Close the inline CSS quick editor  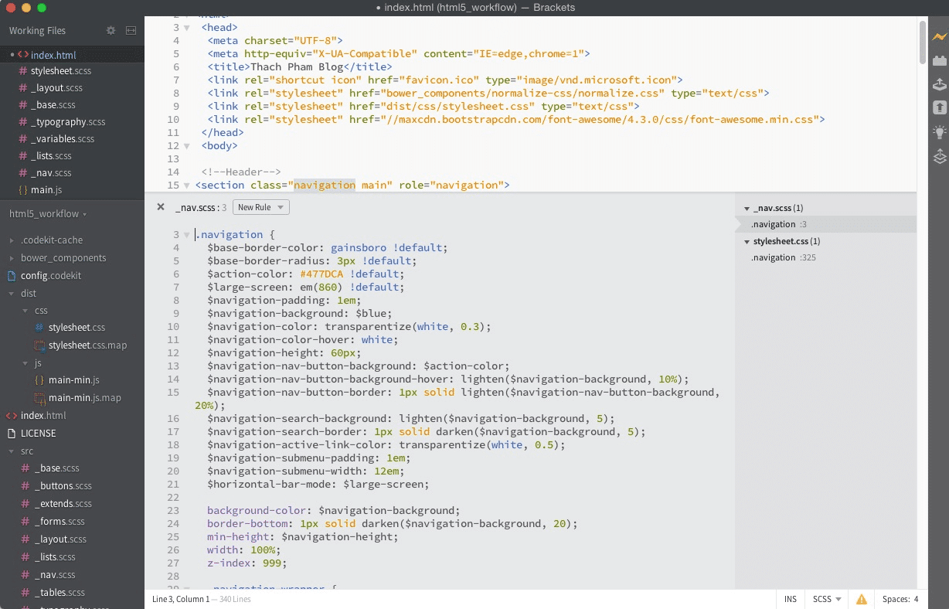point(161,207)
